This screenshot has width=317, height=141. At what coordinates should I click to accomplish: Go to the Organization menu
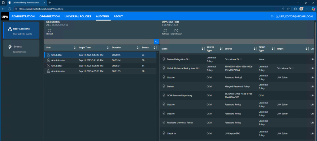point(50,16)
